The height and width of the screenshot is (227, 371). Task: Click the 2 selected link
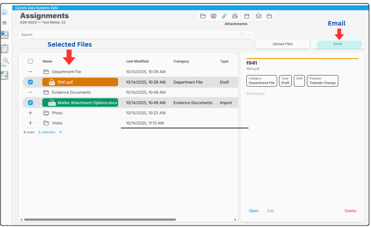point(47,132)
